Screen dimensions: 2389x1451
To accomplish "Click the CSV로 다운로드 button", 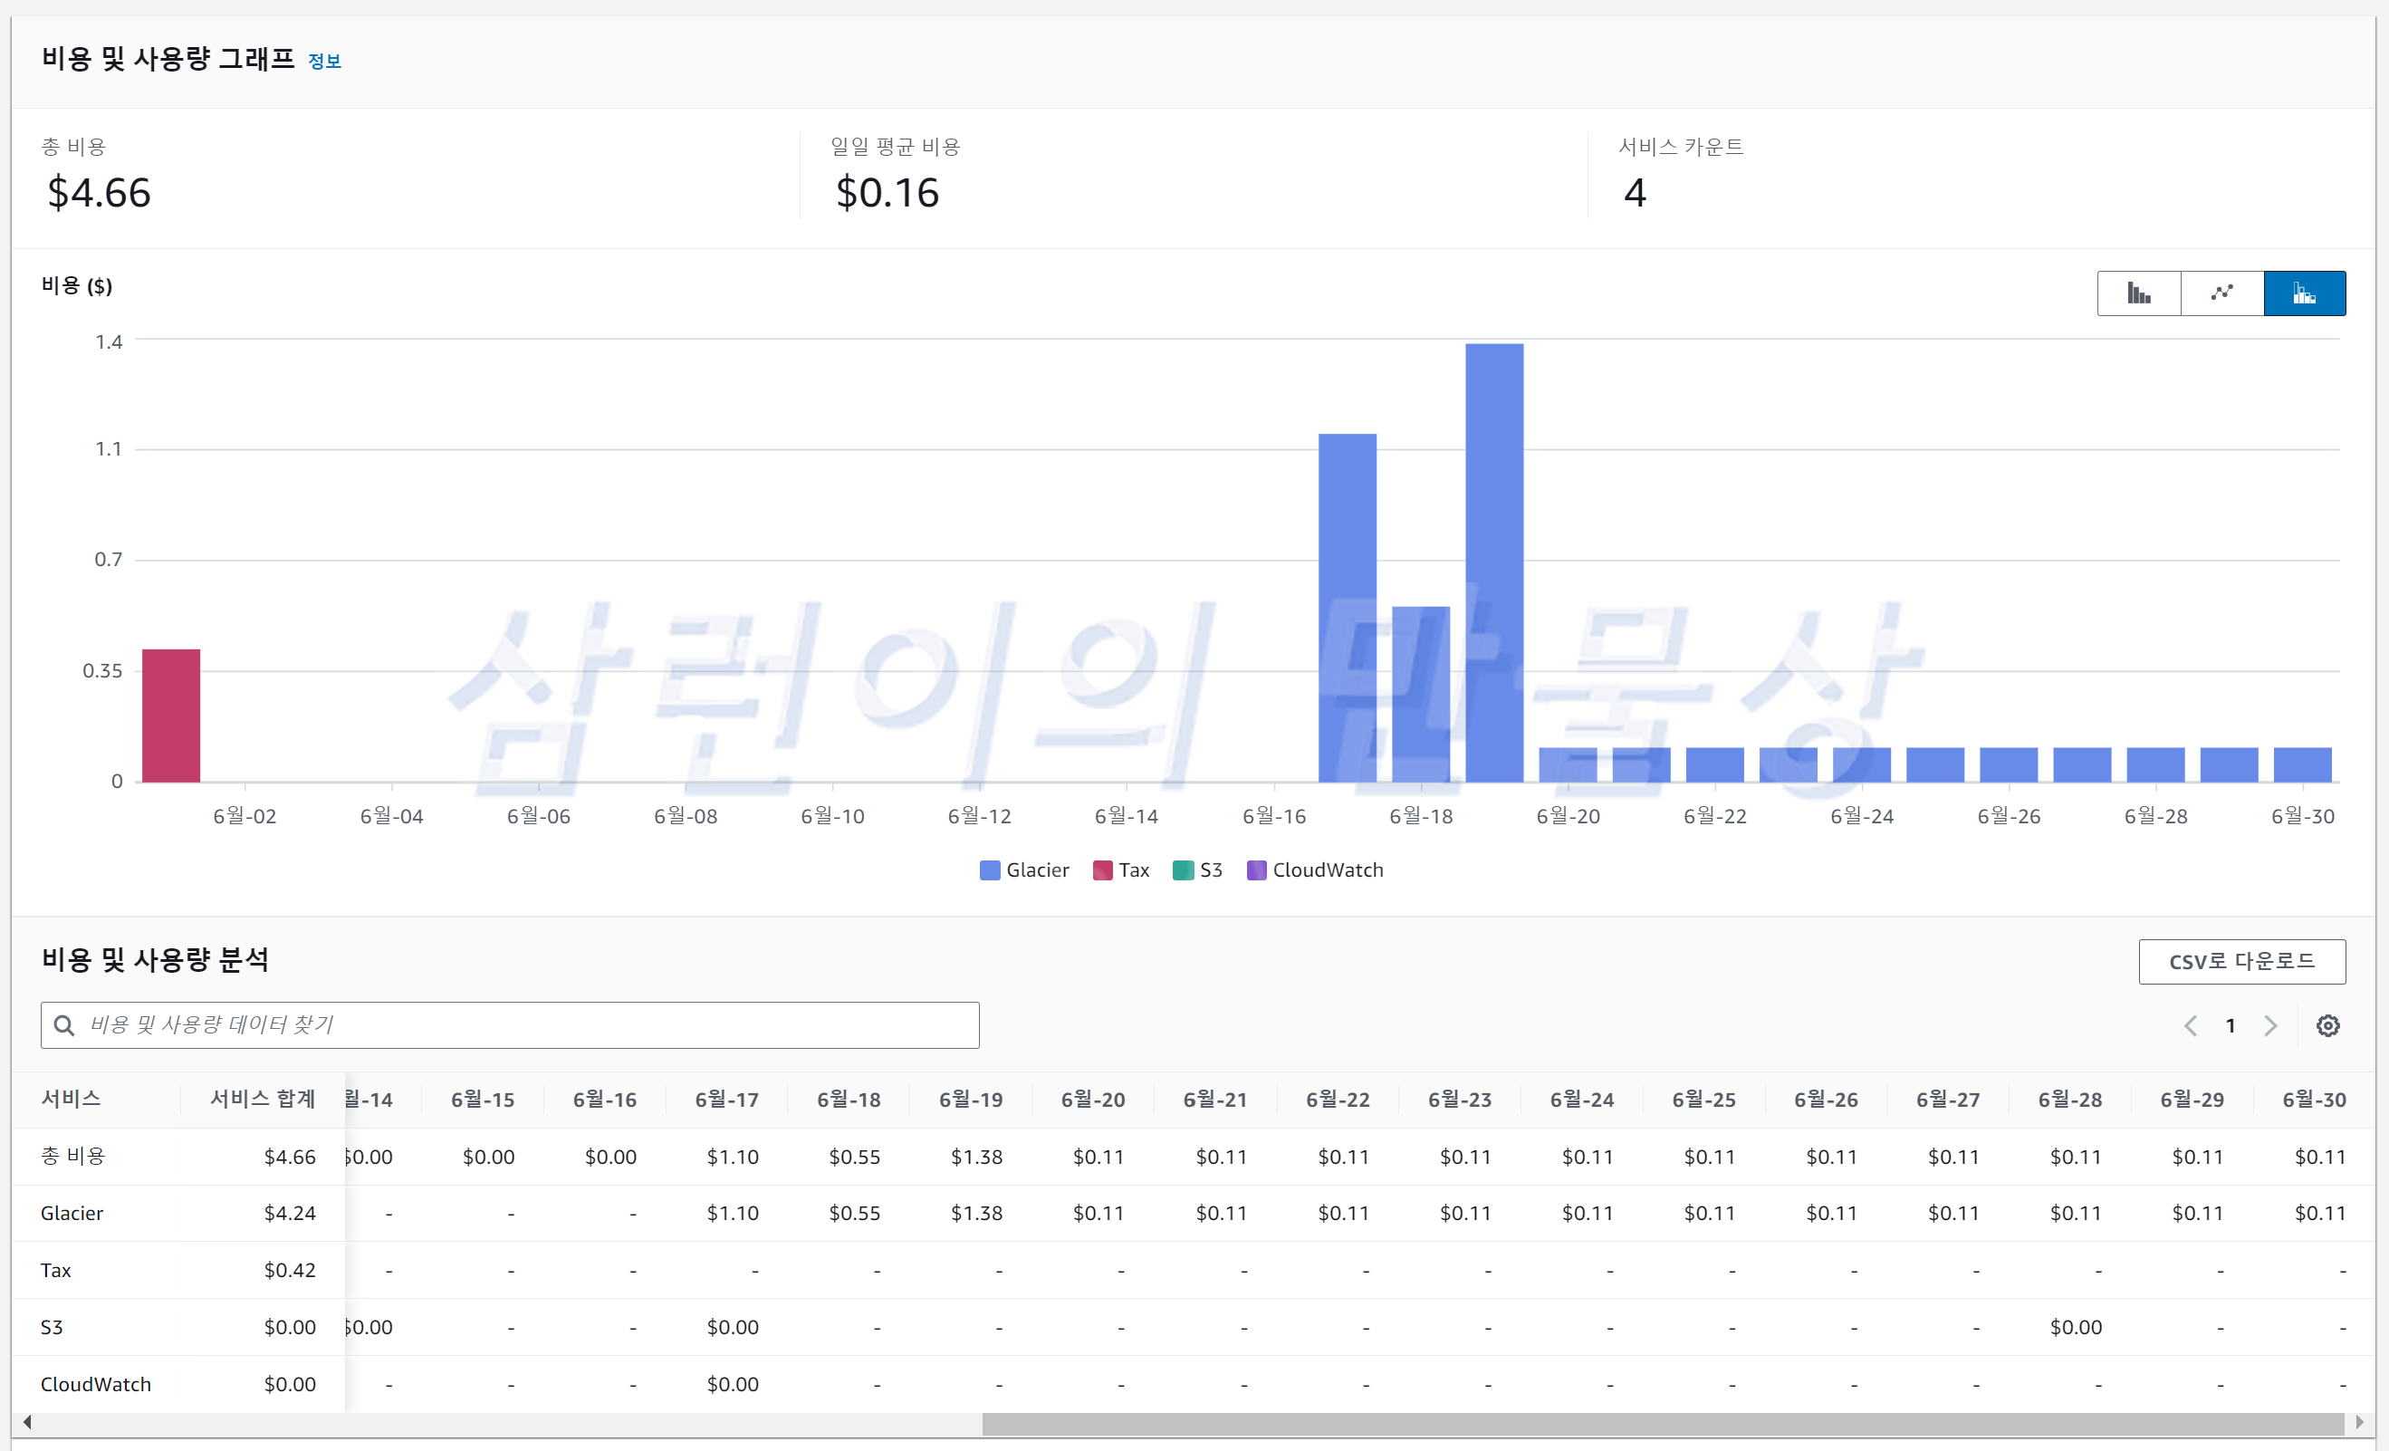I will [x=2240, y=961].
